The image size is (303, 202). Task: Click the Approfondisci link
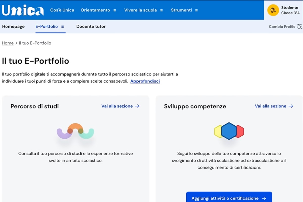click(145, 81)
